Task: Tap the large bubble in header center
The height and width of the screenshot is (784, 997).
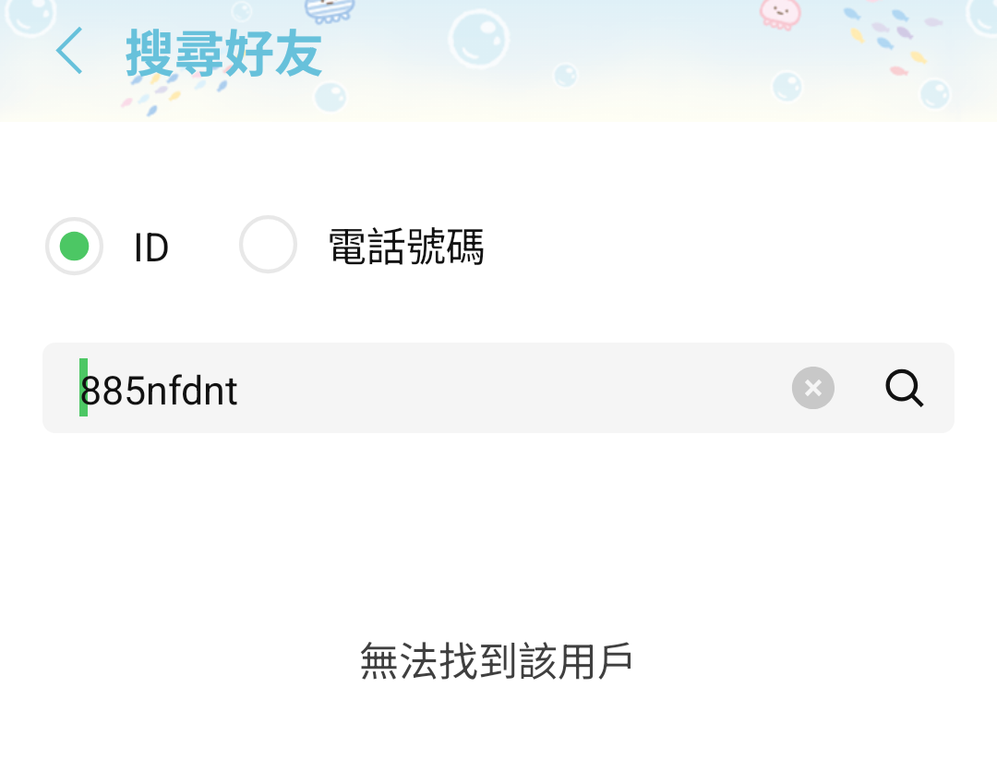Action: pyautogui.click(x=479, y=39)
